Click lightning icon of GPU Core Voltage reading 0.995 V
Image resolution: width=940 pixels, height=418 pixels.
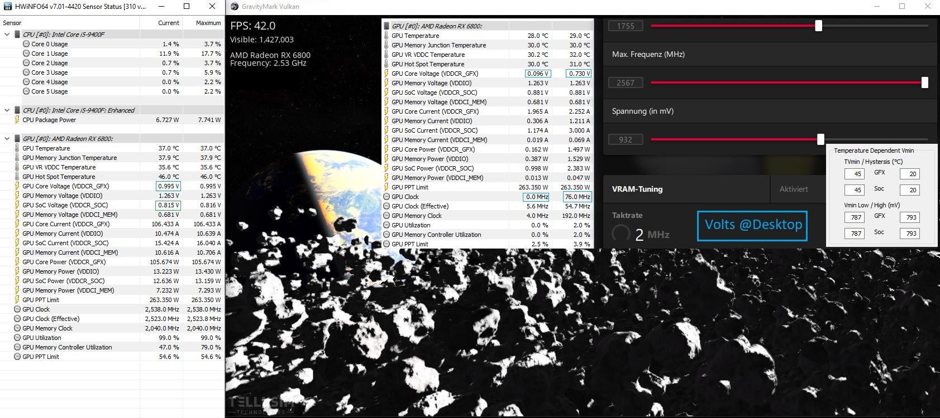17,186
